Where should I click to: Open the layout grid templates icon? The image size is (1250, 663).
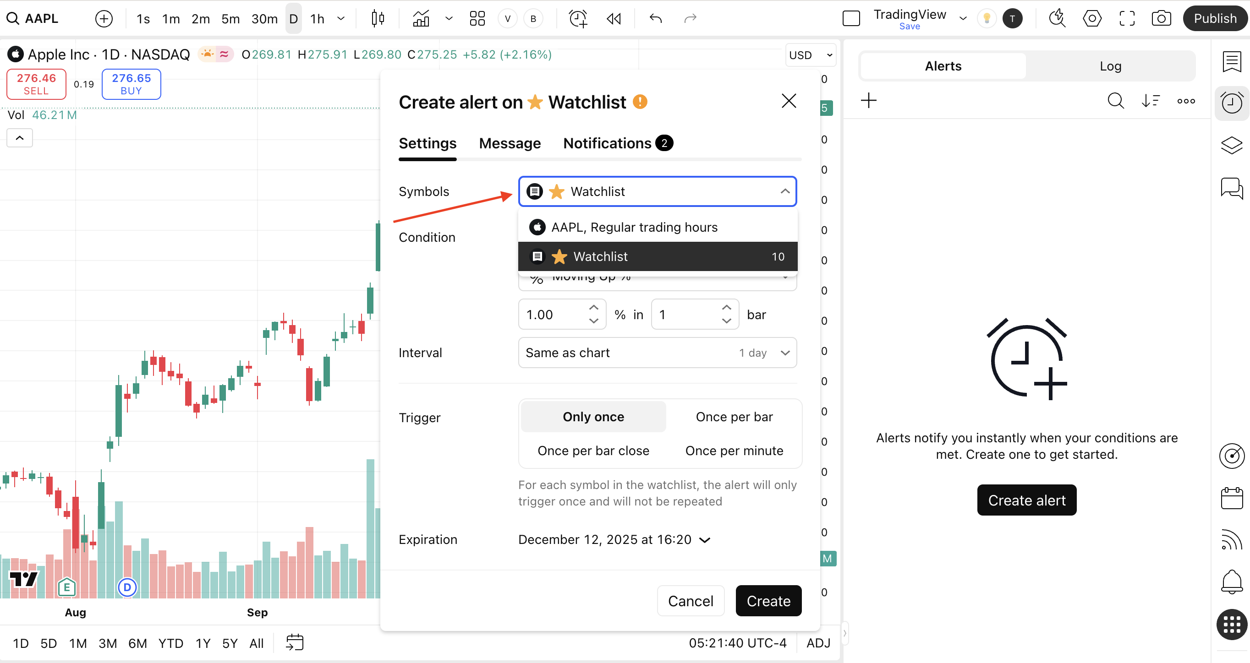pyautogui.click(x=477, y=18)
